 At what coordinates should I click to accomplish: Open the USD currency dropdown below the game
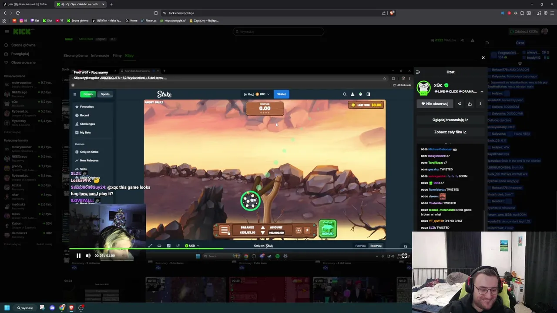pyautogui.click(x=192, y=246)
